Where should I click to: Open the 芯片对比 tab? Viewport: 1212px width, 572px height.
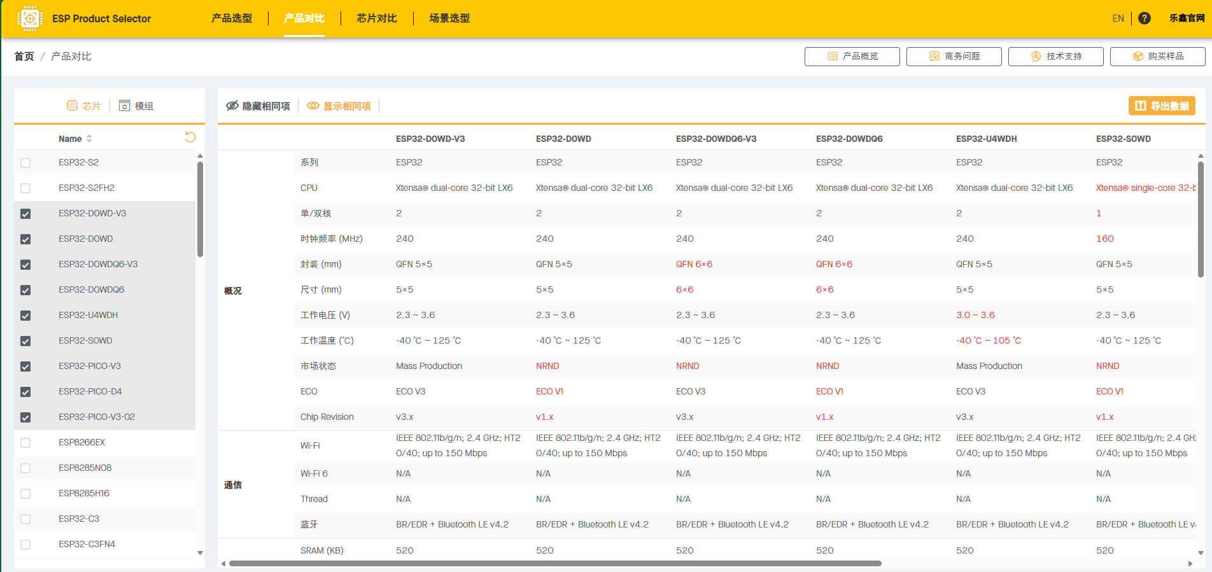(x=377, y=18)
